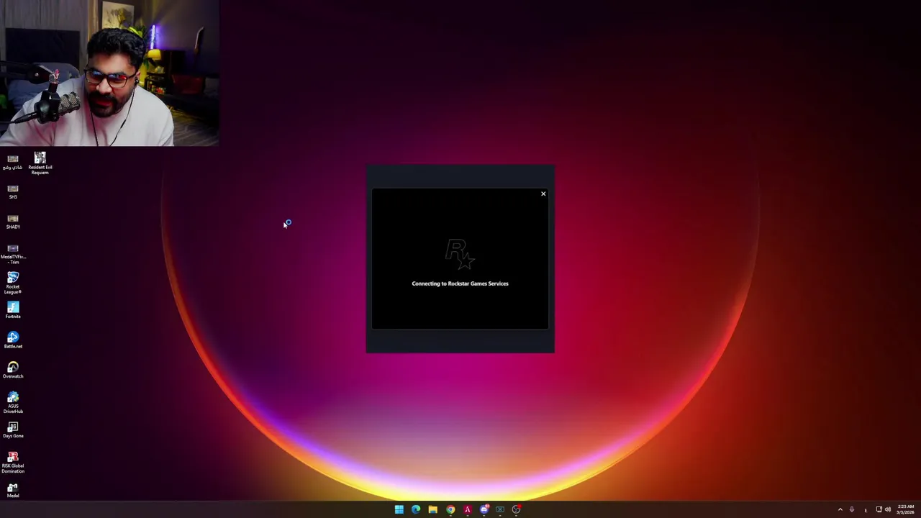Switch the Arabic input language indicator
The height and width of the screenshot is (518, 921).
point(866,509)
